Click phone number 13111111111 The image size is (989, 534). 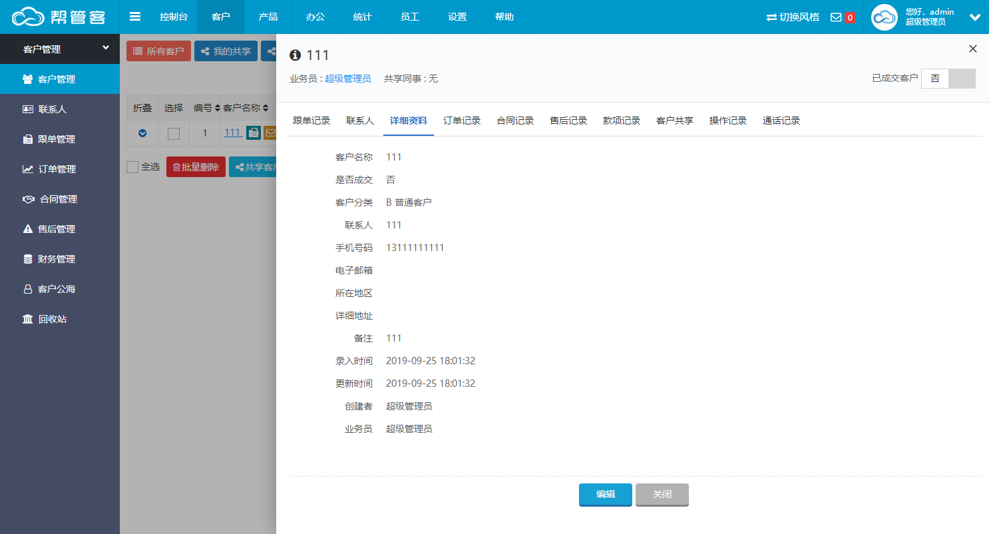[415, 248]
